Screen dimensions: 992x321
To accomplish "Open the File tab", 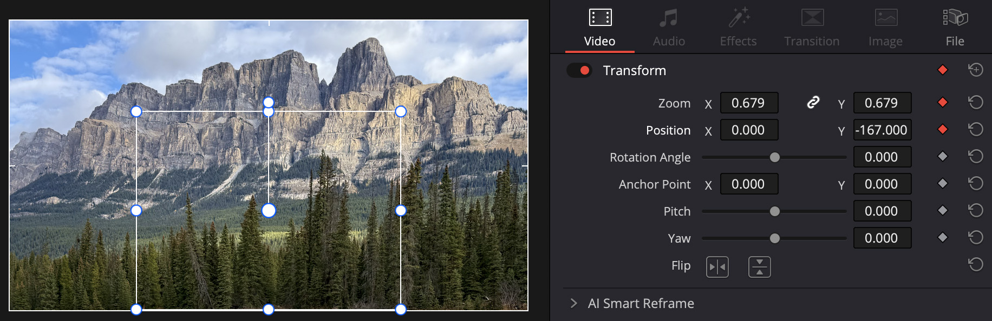I will click(955, 27).
